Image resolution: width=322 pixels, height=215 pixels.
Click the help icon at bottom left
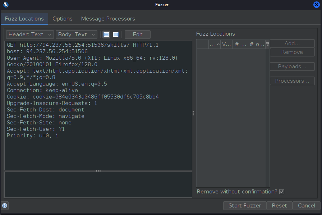(5, 206)
